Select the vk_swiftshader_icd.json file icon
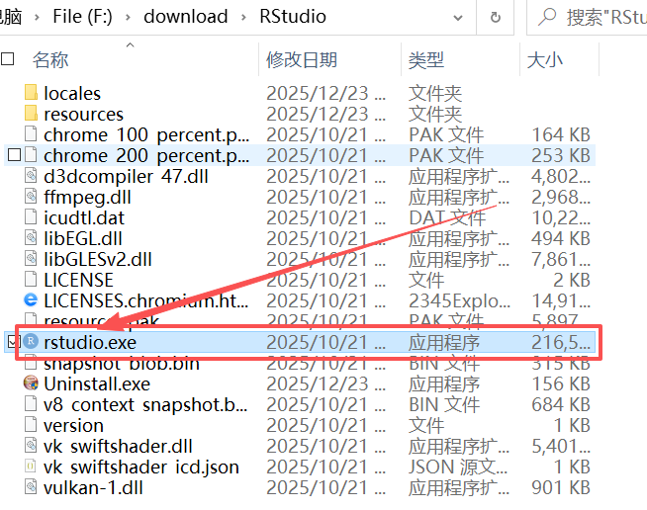This screenshot has width=647, height=510. coord(31,466)
